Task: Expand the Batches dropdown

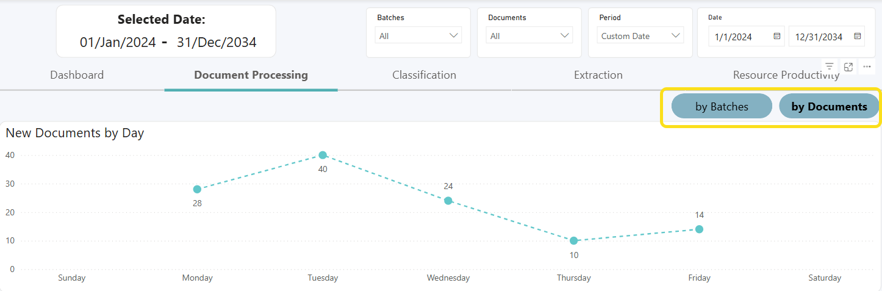Action: [418, 36]
